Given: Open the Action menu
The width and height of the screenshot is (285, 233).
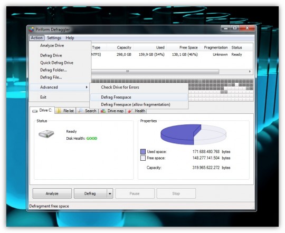Looking at the screenshot, I should pos(36,38).
